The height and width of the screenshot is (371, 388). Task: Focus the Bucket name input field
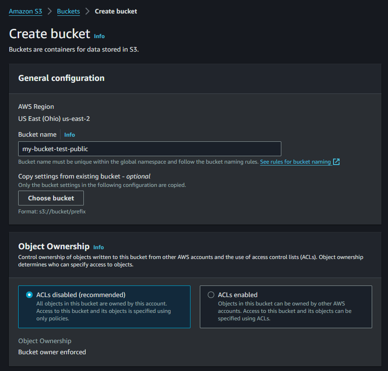pos(150,149)
